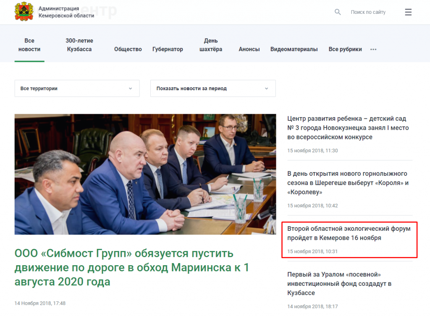Screen dimensions: 430x316
Task: Open the «Сибмост Групп» headline article
Action: click(131, 267)
